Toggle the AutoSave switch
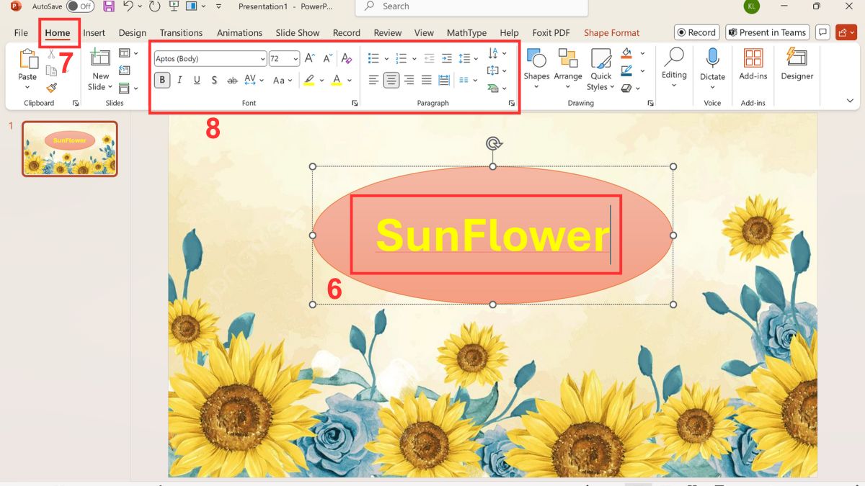865x486 pixels. [x=80, y=6]
